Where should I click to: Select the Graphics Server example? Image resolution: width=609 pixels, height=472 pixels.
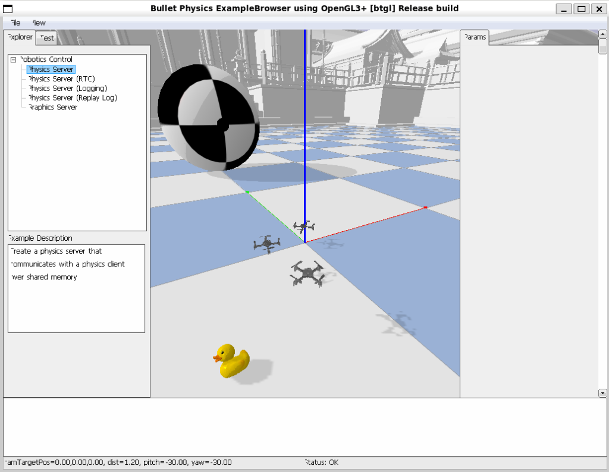click(53, 107)
